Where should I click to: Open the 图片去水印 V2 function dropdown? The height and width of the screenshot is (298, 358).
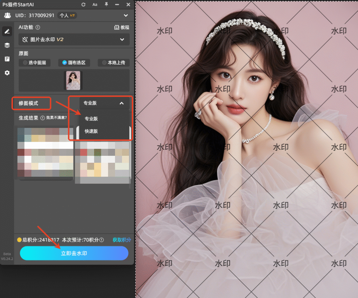point(74,39)
